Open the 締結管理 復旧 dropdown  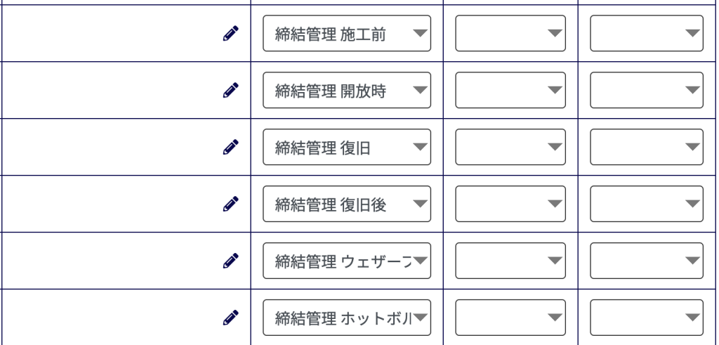coord(347,148)
